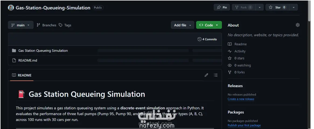Click the pulse icon beside Activity

[x=230, y=51]
